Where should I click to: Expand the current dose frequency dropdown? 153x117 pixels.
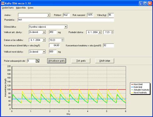(x=44, y=32)
